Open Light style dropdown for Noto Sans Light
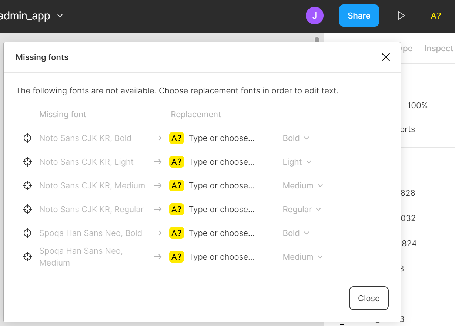 [297, 162]
